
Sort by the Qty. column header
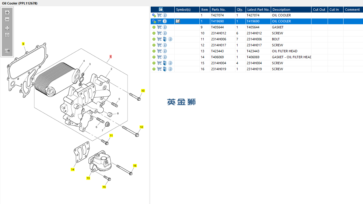click(240, 10)
